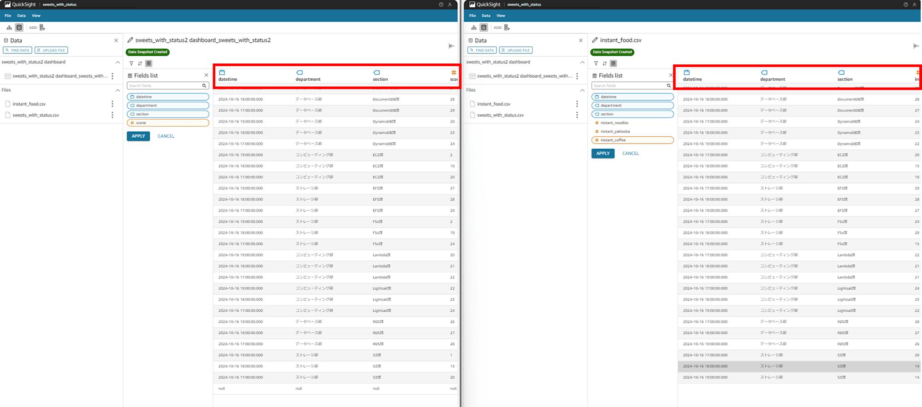Open help icon in left window title bar
Image resolution: width=922 pixels, height=407 pixels.
coord(441,5)
